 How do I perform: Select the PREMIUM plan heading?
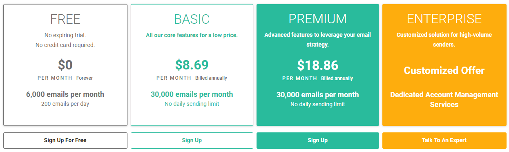point(318,19)
